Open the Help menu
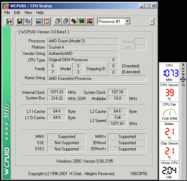Image resolution: width=187 pixels, height=181 pixels. pos(40,13)
